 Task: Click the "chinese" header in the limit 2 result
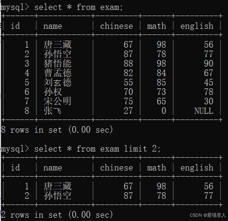pos(117,168)
